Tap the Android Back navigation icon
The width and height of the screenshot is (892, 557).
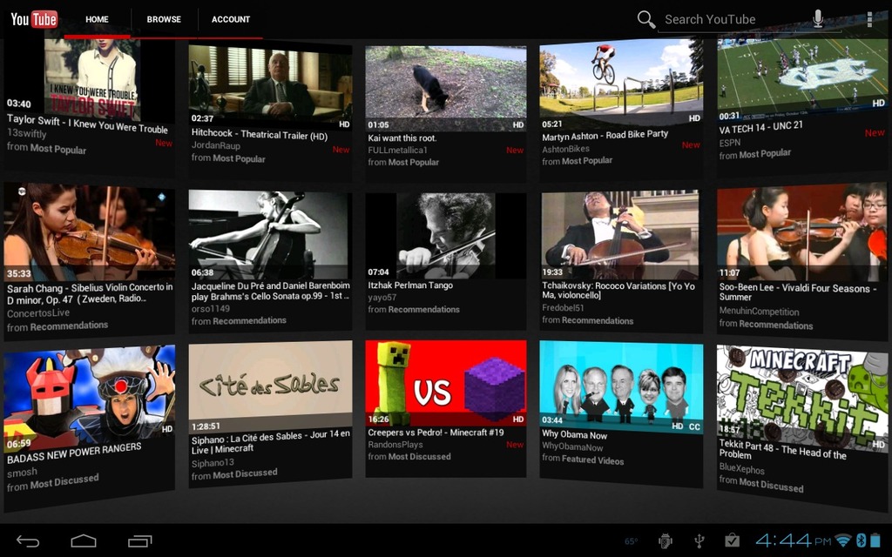point(27,541)
